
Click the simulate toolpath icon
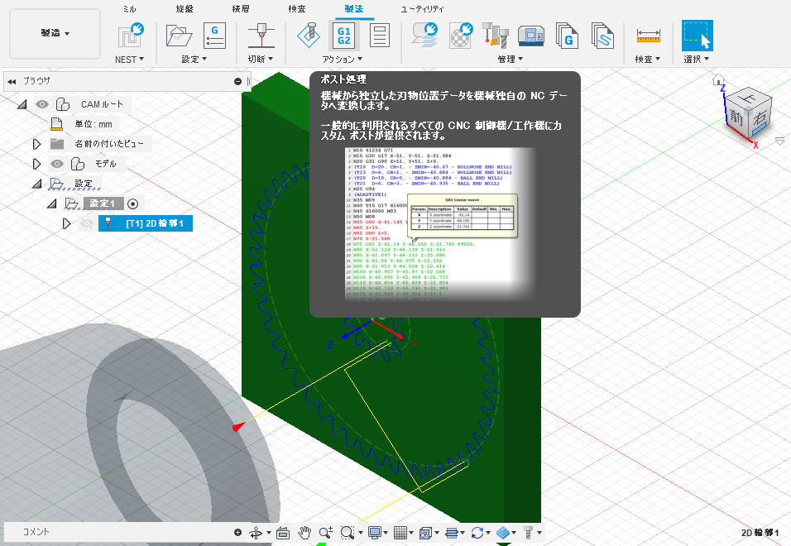click(x=309, y=36)
